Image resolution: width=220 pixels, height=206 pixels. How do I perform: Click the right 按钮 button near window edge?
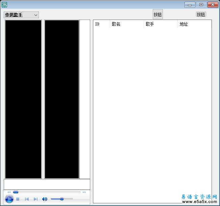click(x=201, y=14)
